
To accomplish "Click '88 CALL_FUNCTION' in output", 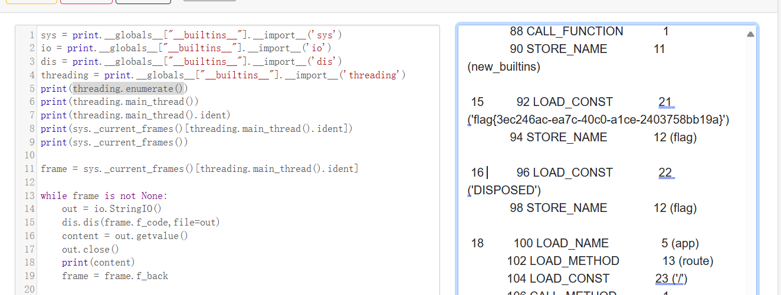I will [567, 32].
